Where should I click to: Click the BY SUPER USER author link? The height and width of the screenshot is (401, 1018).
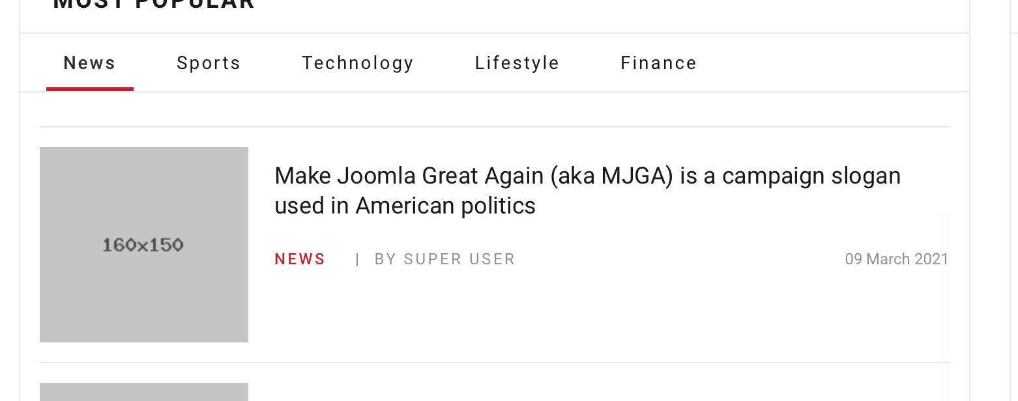point(444,259)
